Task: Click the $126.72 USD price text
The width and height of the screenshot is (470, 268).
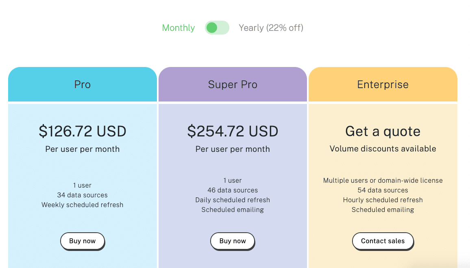Action: click(x=83, y=131)
